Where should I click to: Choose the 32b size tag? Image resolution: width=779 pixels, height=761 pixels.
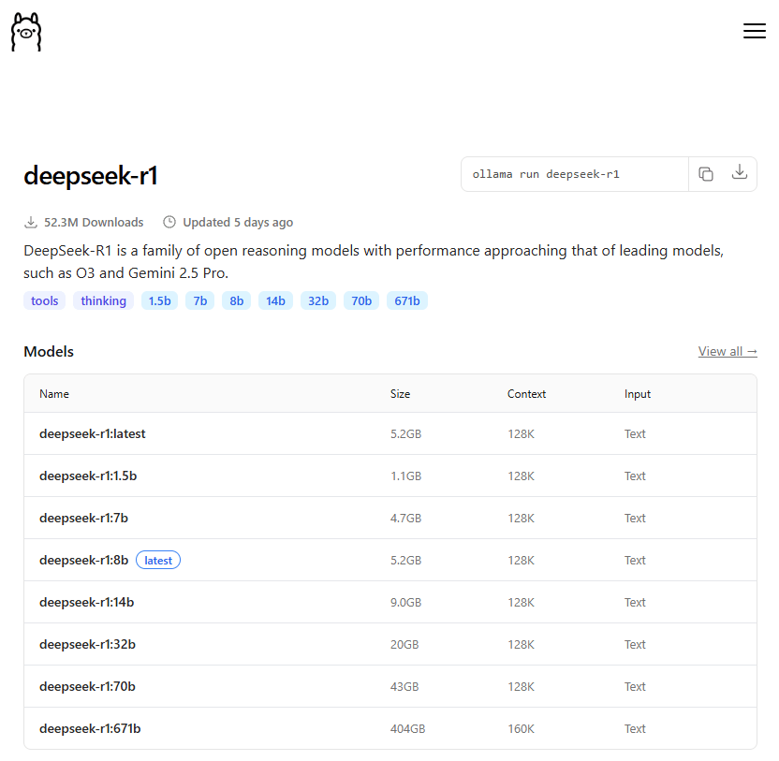[318, 300]
